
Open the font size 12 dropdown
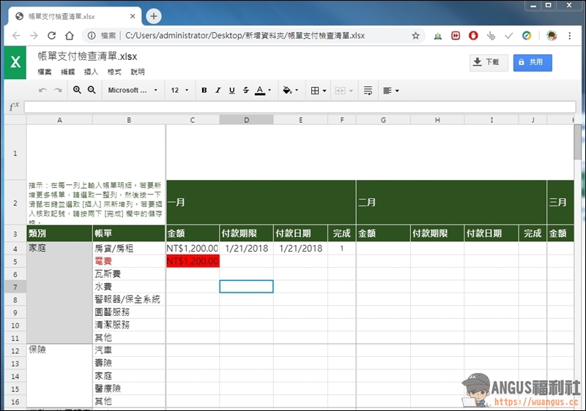[x=179, y=90]
